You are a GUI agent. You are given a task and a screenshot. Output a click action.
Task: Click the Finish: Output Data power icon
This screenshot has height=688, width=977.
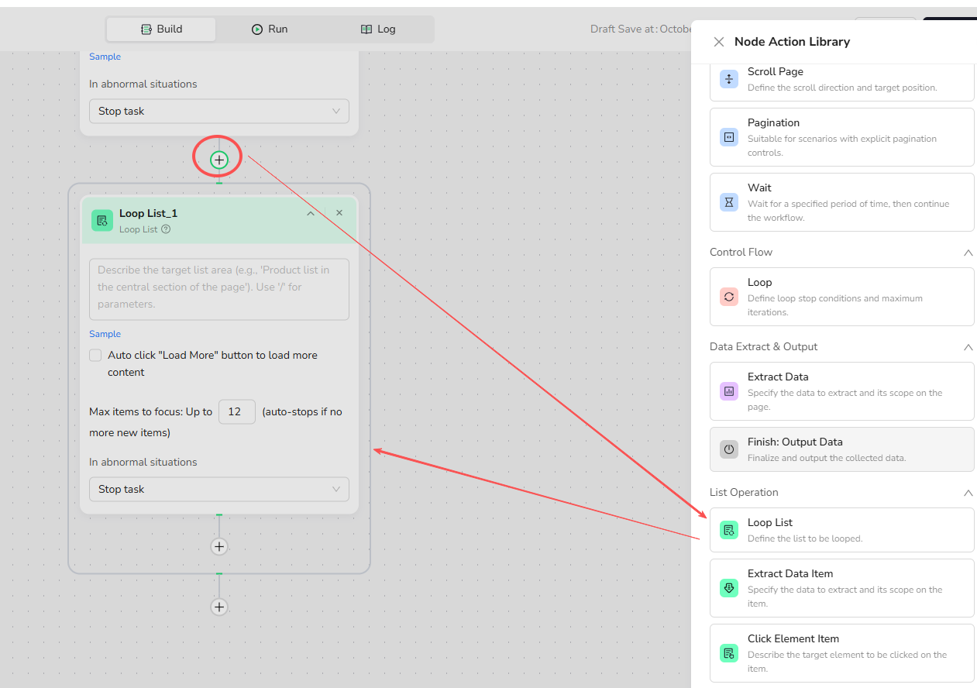tap(728, 449)
